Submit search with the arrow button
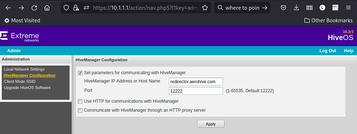 pyautogui.click(x=264, y=8)
